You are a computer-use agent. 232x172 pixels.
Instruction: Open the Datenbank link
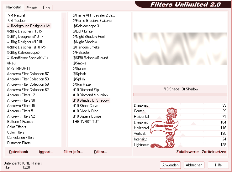pyautogui.click(x=18, y=152)
